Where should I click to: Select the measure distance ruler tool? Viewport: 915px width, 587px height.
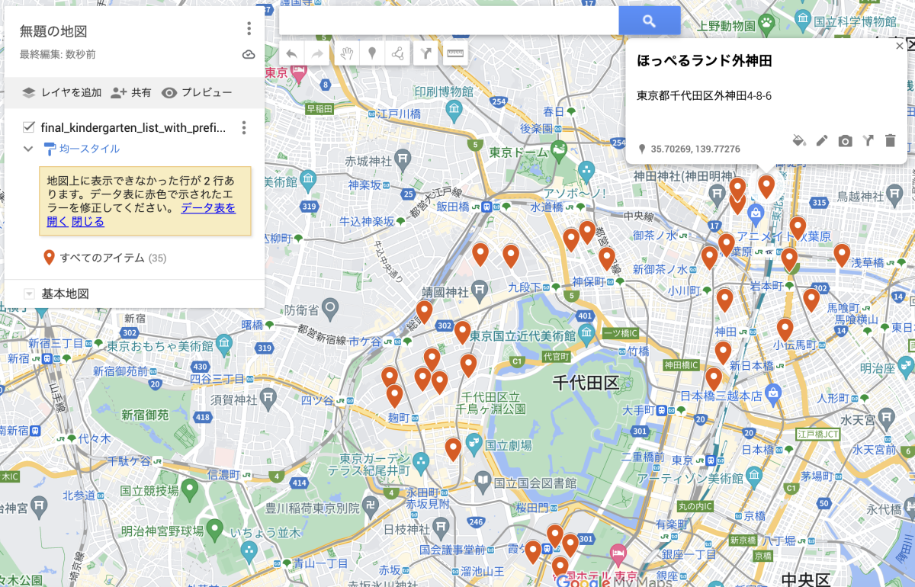(x=455, y=53)
